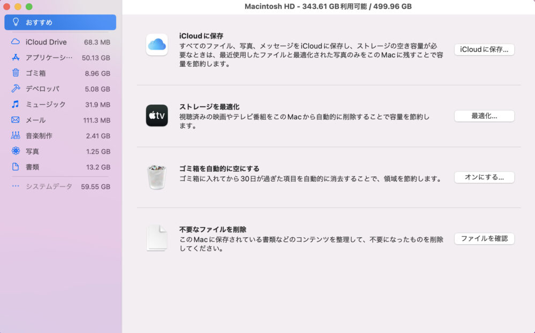This screenshot has width=535, height=333.
Task: Click the lightbulb icon beside おすすめ
Action: coord(16,22)
